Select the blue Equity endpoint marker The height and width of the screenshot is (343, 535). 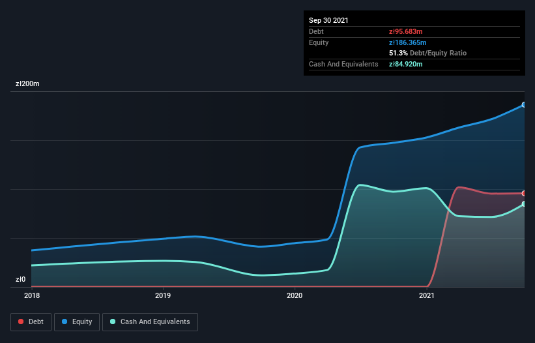[524, 105]
